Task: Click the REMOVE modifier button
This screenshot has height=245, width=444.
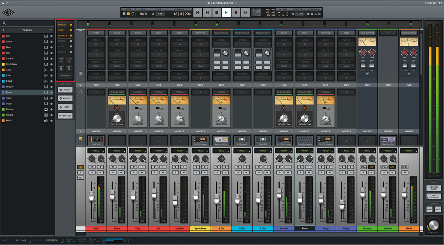Action: 65,98
